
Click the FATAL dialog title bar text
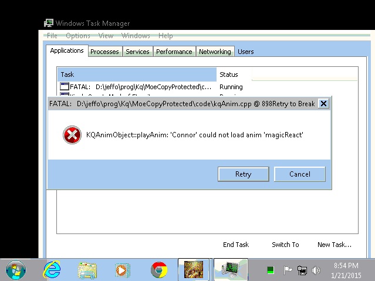182,104
